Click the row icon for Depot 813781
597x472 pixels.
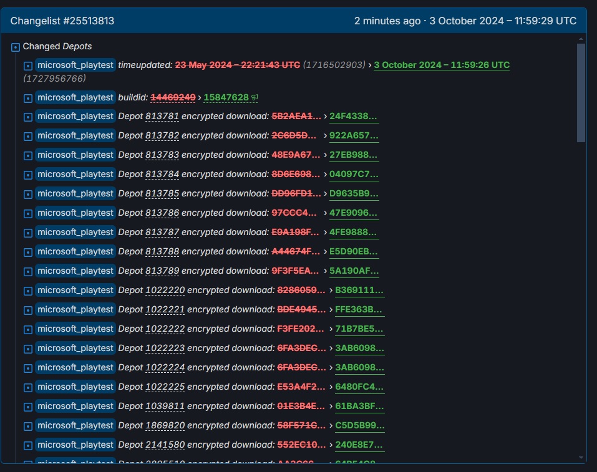click(x=27, y=117)
